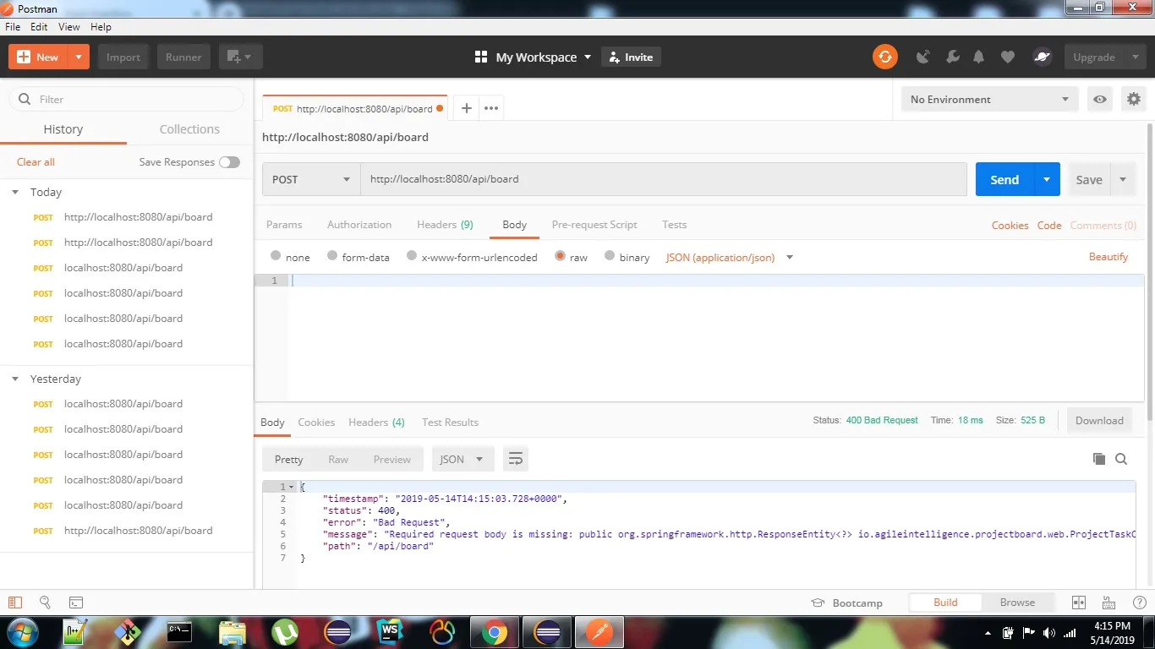The width and height of the screenshot is (1155, 649).
Task: Open the New button dropdown arrow
Action: (79, 57)
